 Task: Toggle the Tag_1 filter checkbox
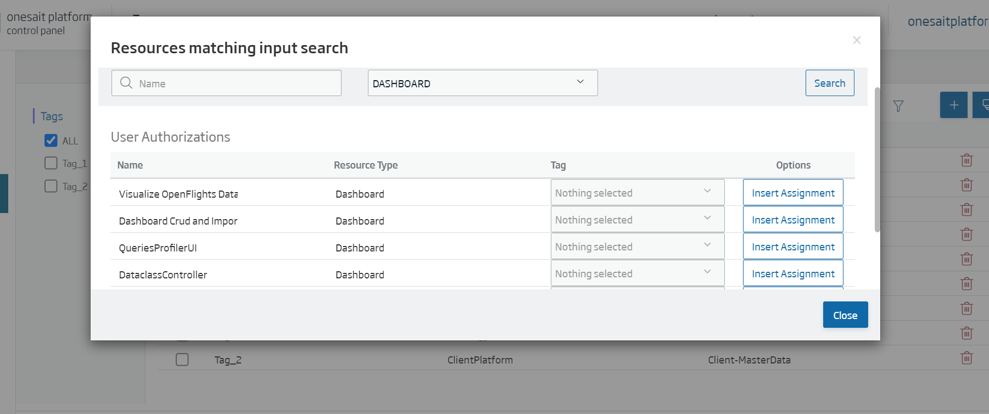pos(51,163)
